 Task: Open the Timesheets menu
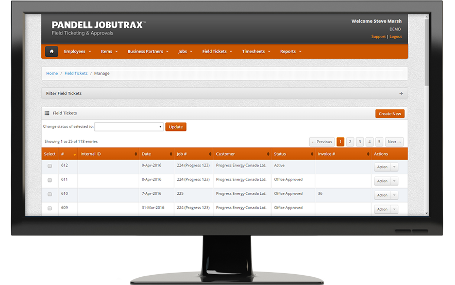coord(256,52)
